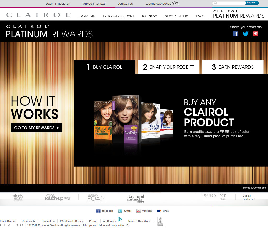268x230 pixels.
Task: Click the Ad Choices triangle icon
Action: coord(120,219)
